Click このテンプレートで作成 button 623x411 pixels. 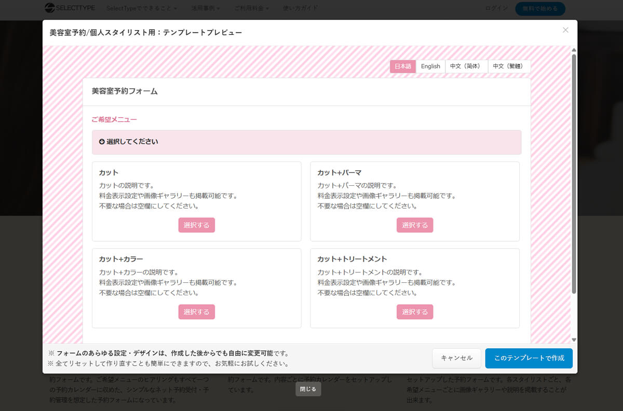[529, 358]
